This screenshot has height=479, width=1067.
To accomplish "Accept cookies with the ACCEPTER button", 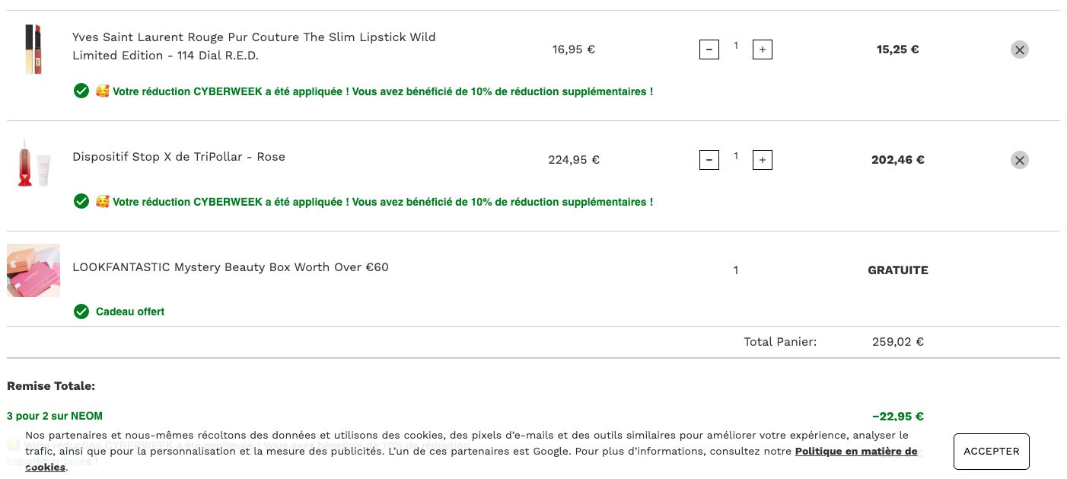I will click(992, 452).
